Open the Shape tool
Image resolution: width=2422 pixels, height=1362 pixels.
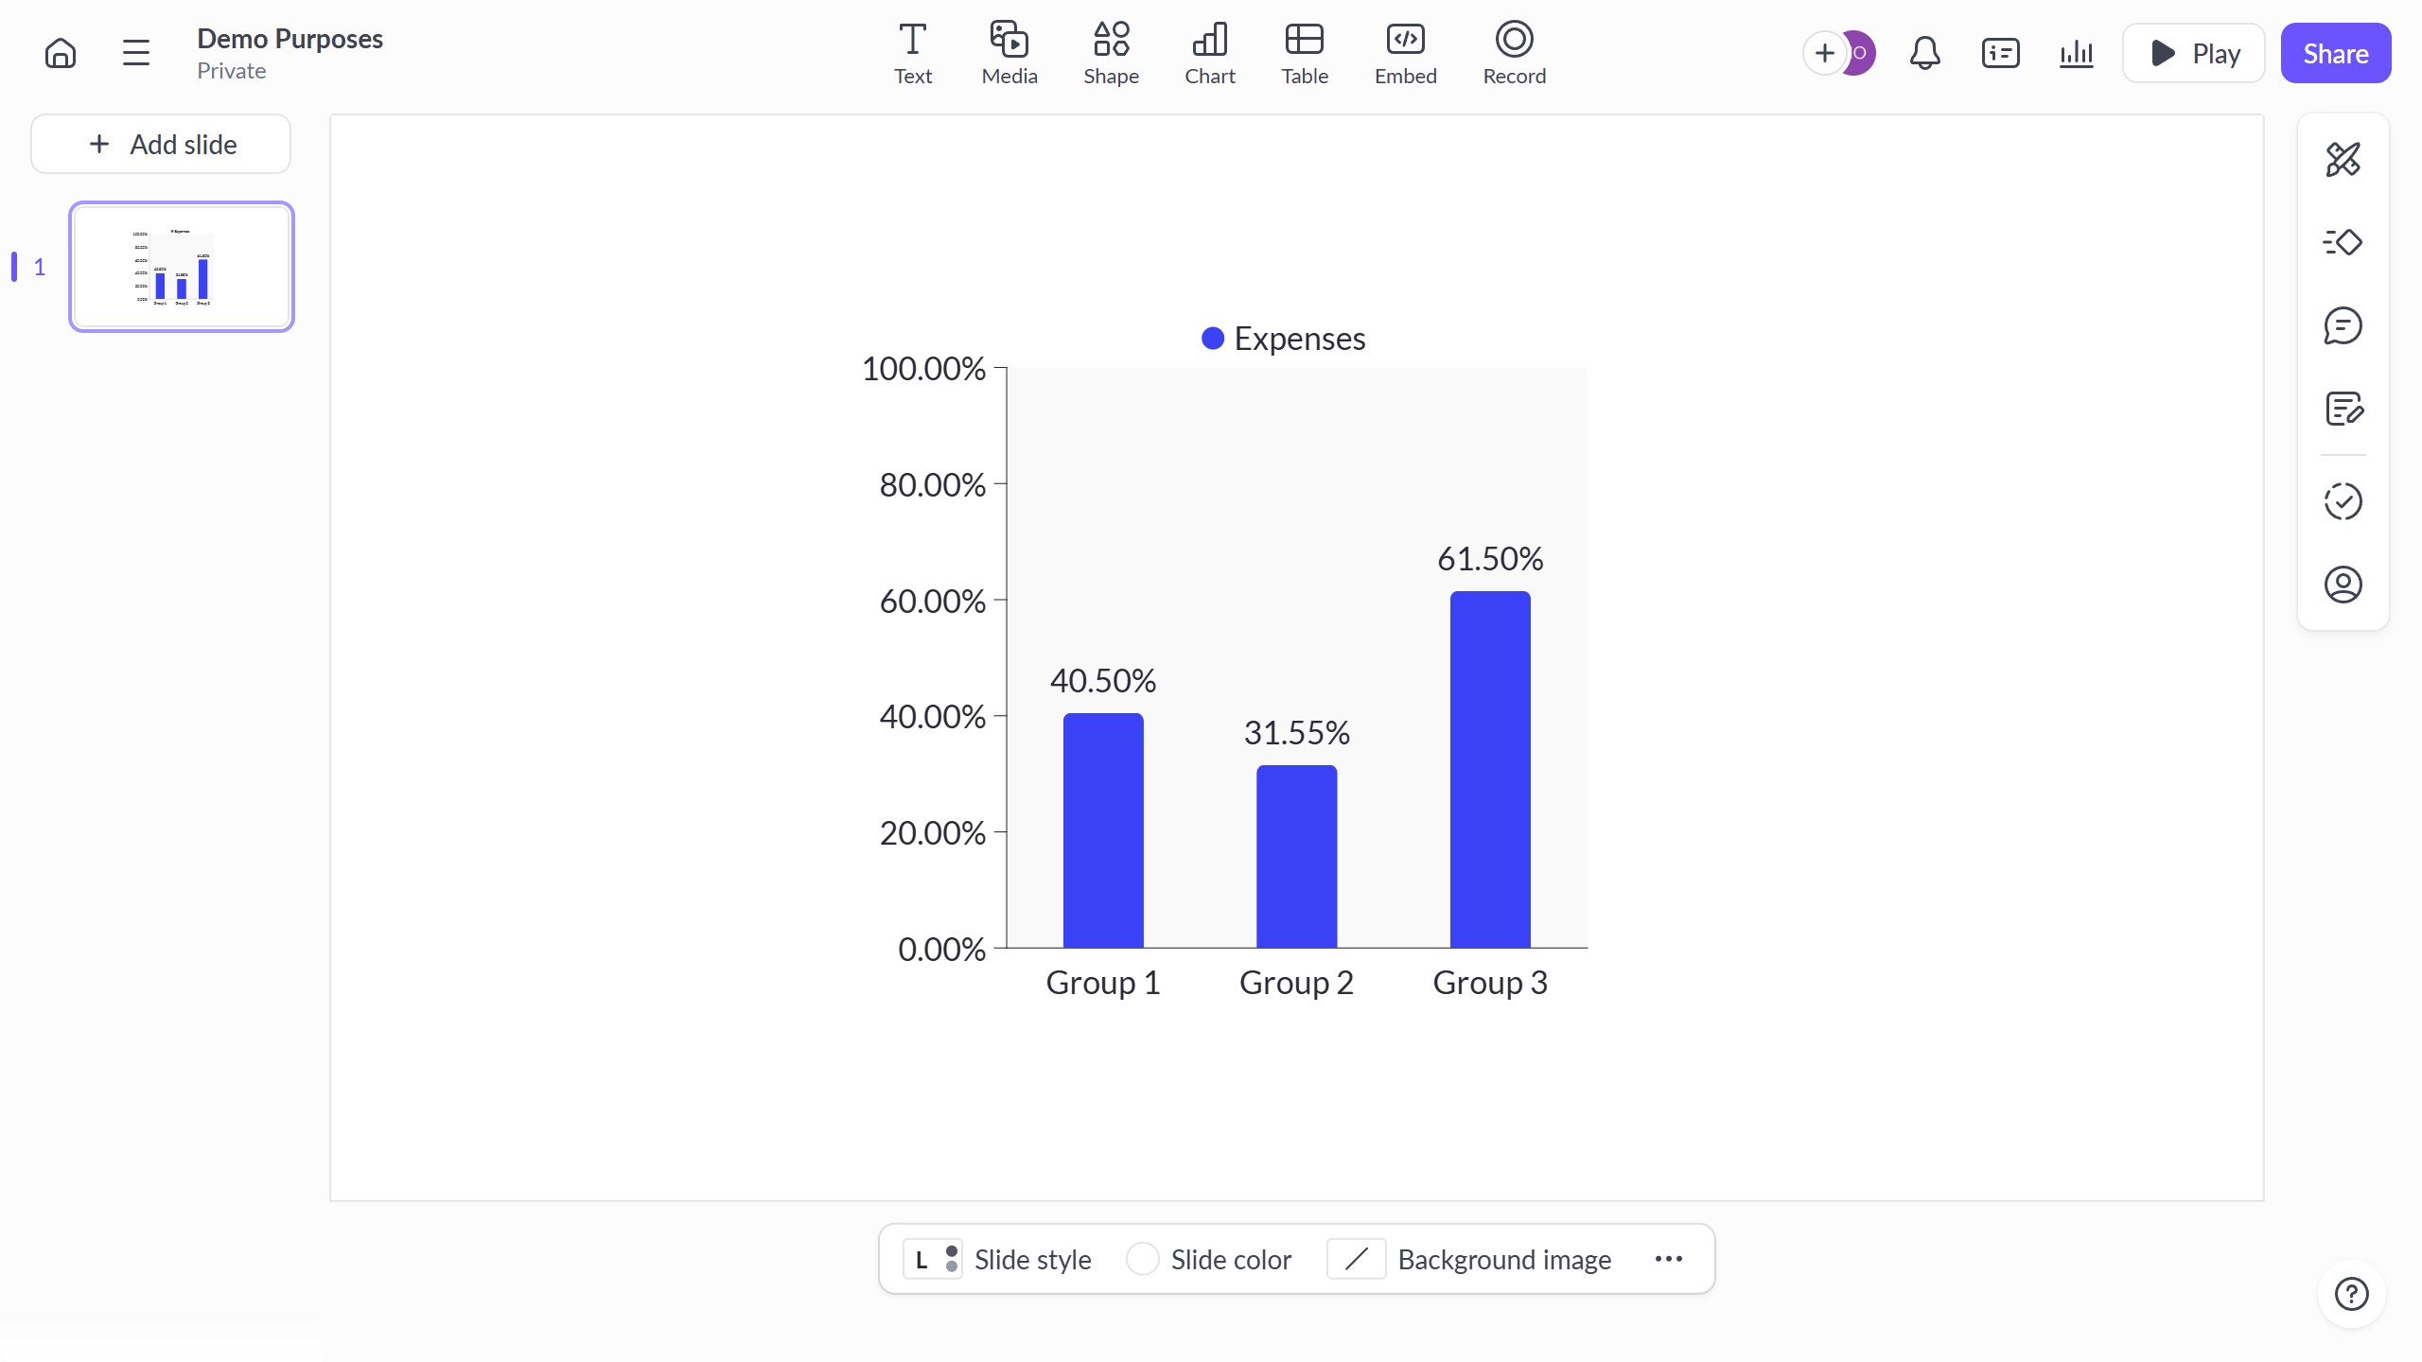point(1111,53)
